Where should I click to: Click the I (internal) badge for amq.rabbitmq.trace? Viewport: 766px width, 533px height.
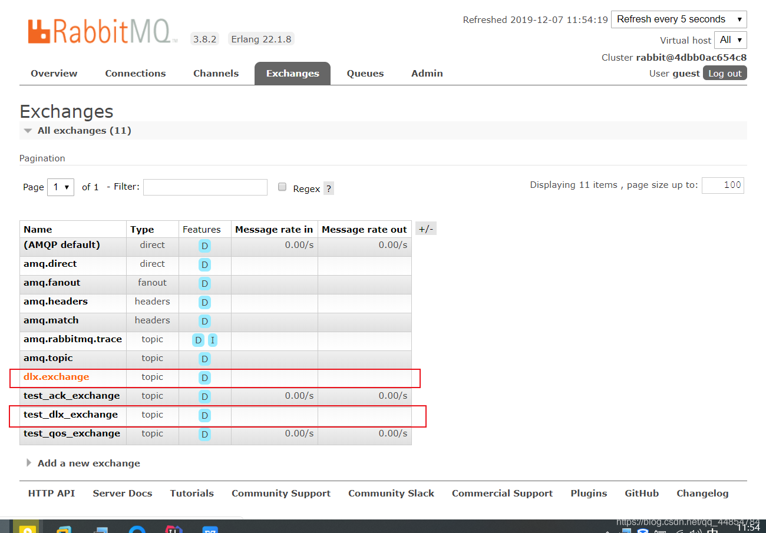tap(212, 340)
